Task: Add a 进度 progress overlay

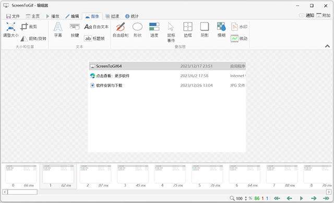Action: coord(154,30)
